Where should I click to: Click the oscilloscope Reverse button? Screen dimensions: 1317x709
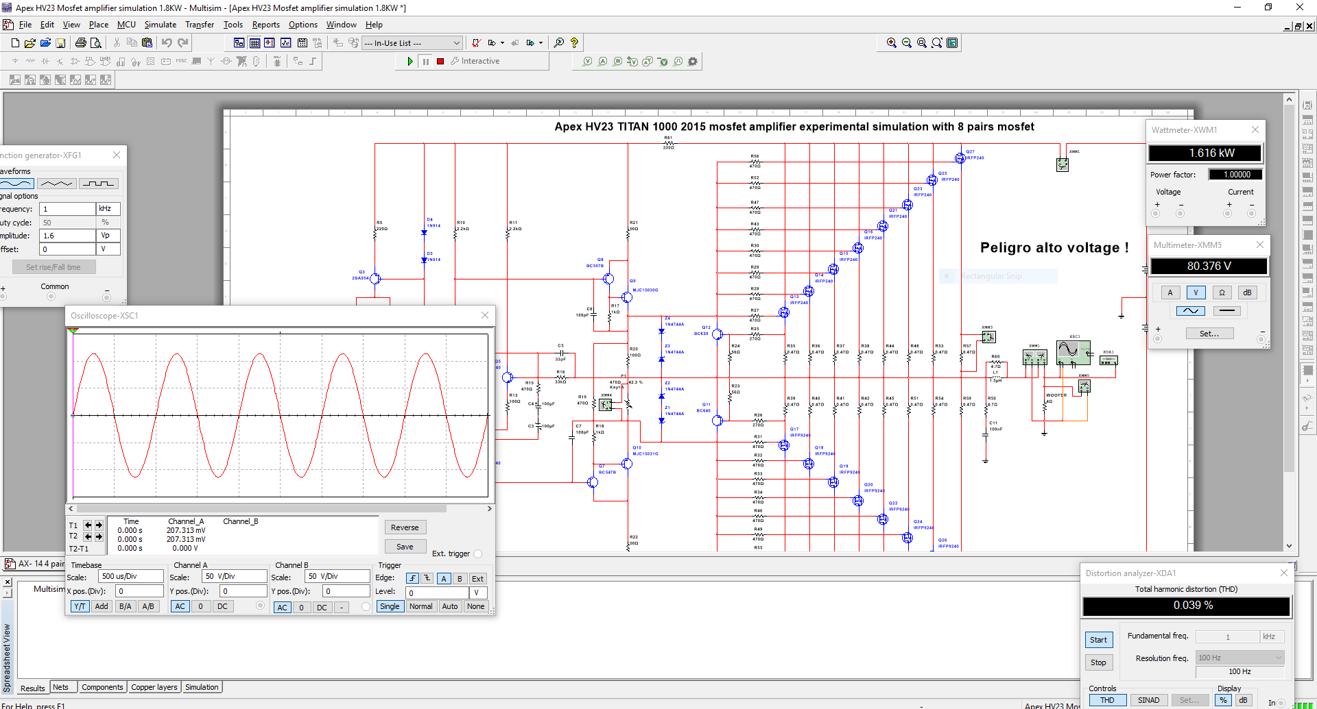tap(405, 527)
